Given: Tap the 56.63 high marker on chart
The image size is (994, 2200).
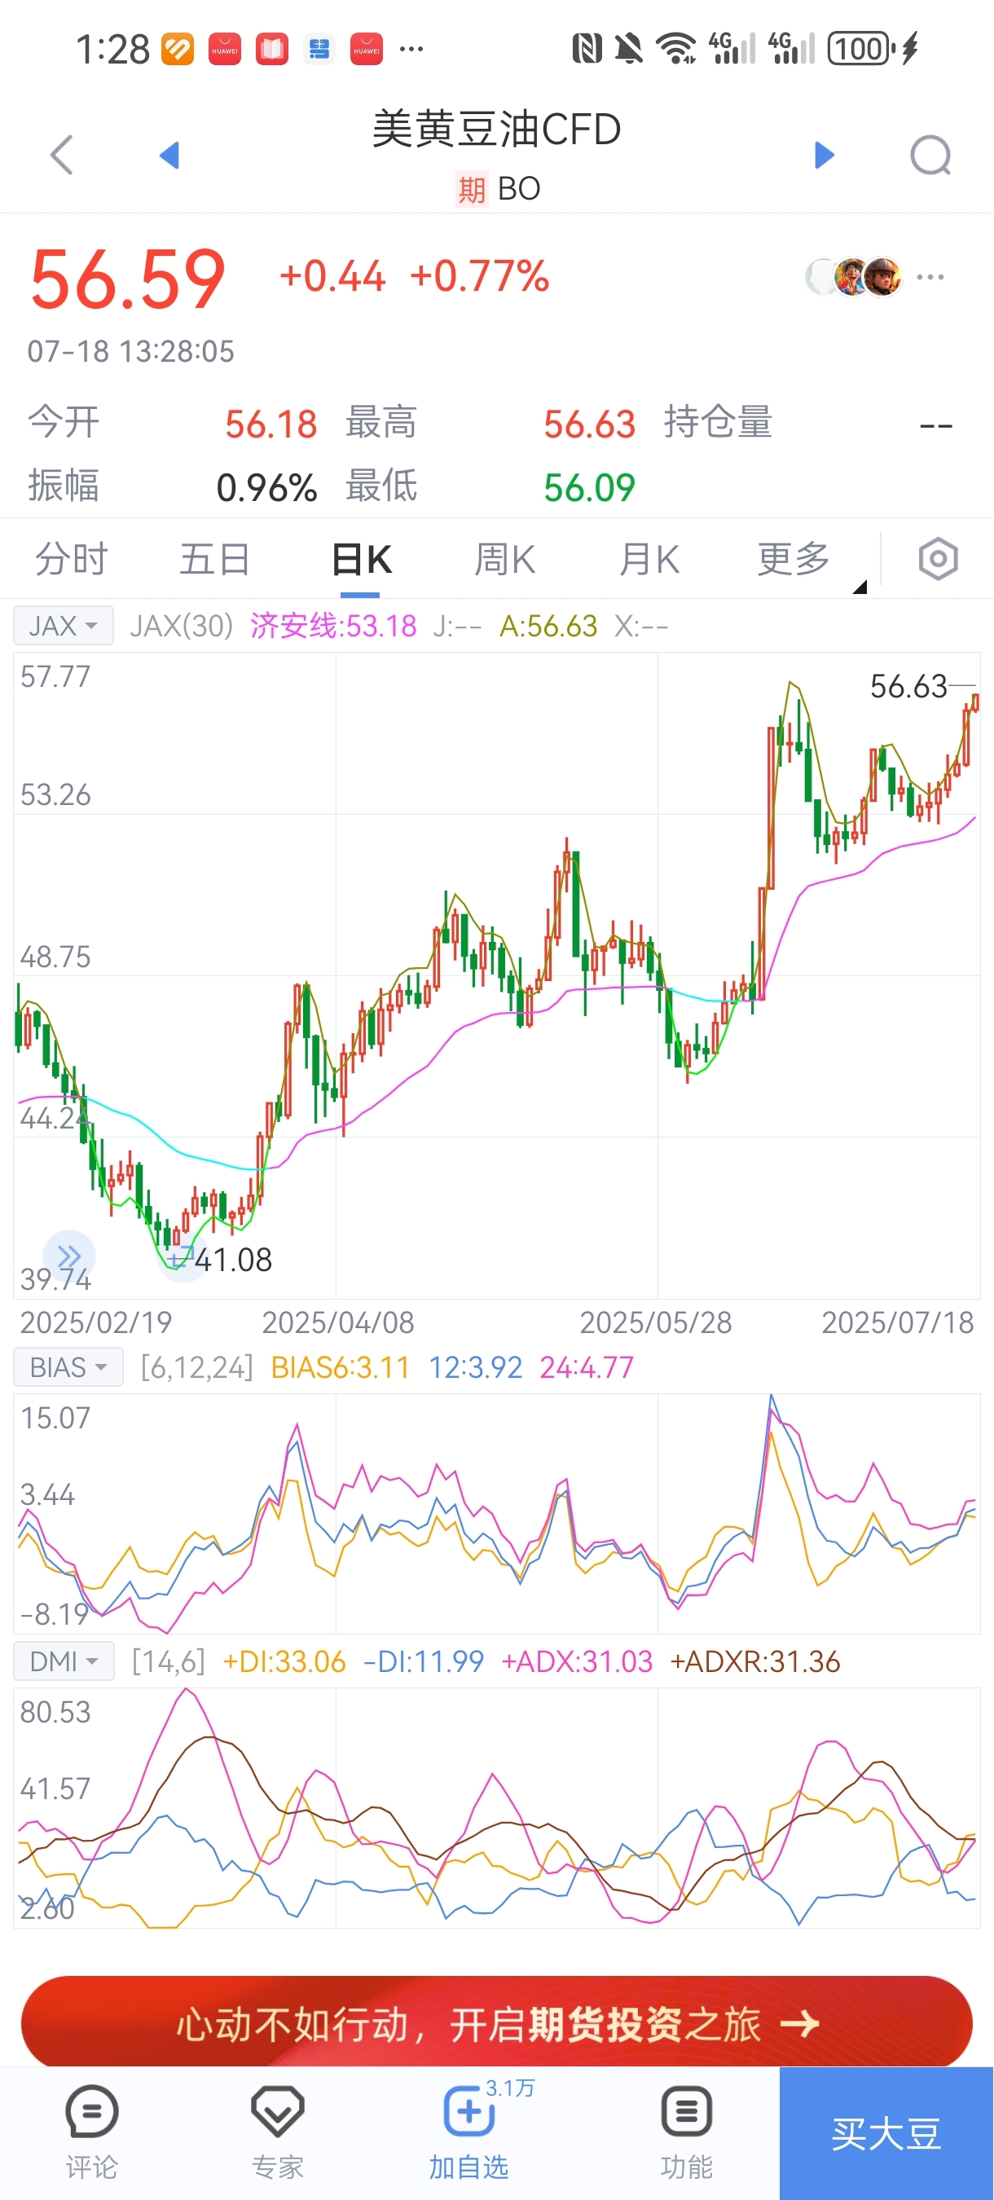Looking at the screenshot, I should click(908, 686).
